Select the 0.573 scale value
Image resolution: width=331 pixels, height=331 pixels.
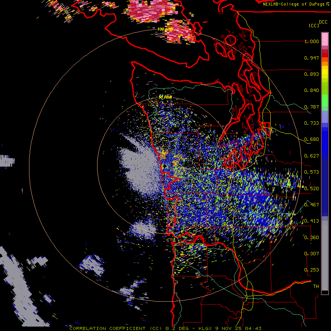(x=312, y=172)
